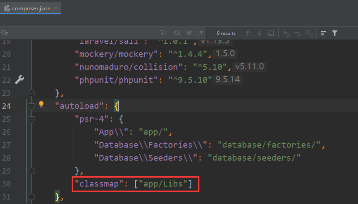Go to previous occurrence arrow

(248, 33)
